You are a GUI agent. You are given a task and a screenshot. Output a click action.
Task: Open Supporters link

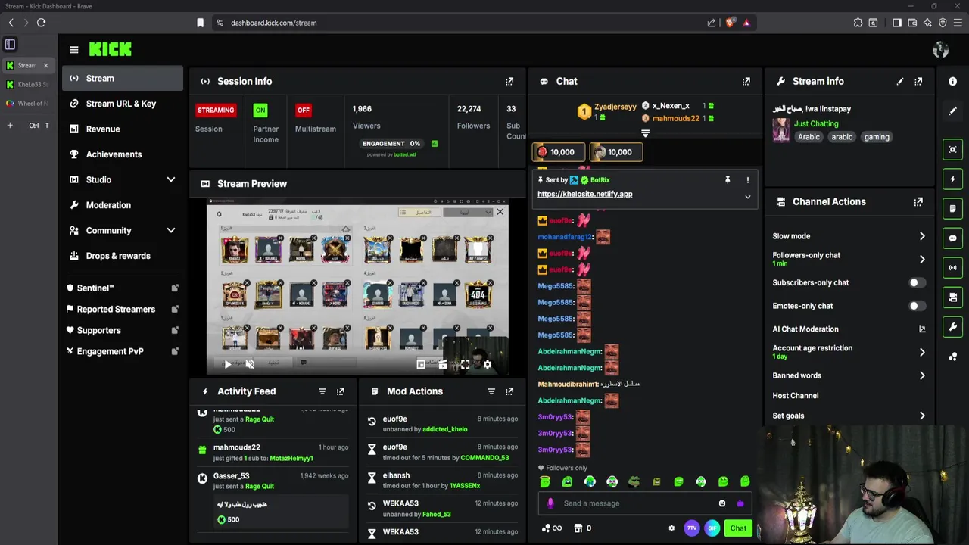pos(122,330)
